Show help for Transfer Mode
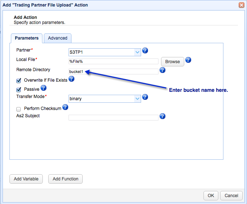The width and height of the screenshot is (247, 204). [145, 97]
